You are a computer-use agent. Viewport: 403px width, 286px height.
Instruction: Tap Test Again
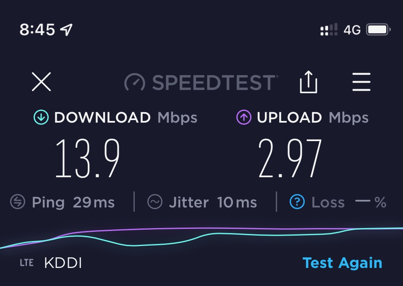343,263
